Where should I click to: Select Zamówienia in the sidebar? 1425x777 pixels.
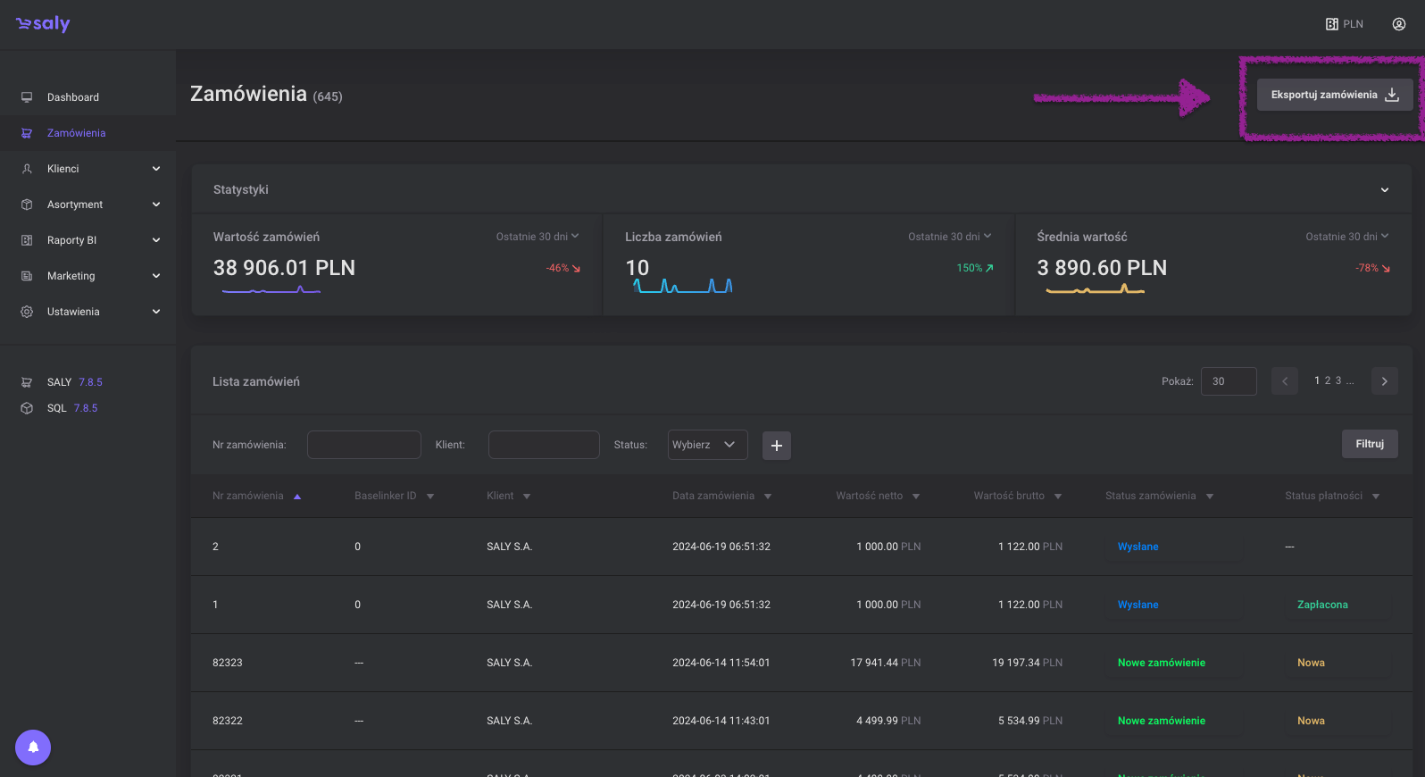click(x=76, y=133)
